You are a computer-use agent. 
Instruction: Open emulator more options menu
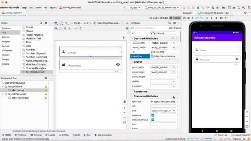[x=231, y=18]
